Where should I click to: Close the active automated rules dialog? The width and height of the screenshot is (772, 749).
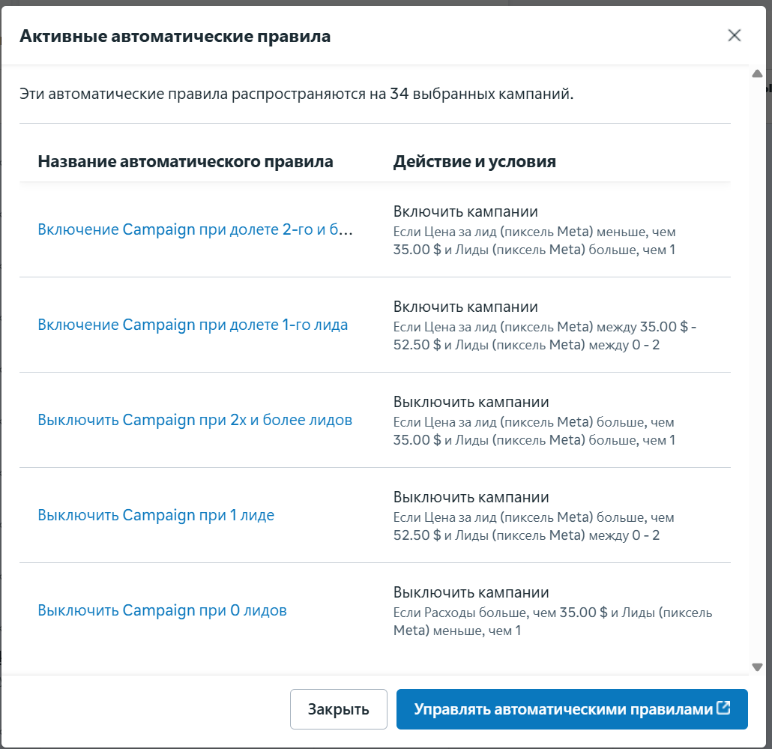(x=734, y=35)
